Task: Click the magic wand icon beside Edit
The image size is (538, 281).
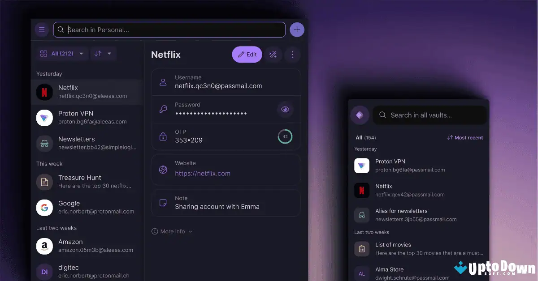Action: 273,54
